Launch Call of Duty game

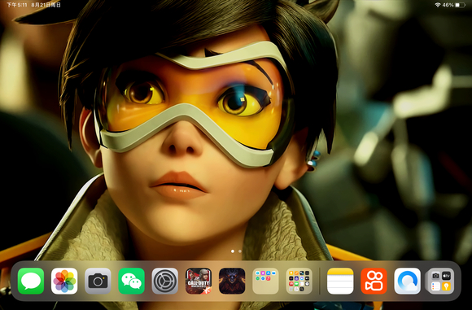[x=199, y=281]
